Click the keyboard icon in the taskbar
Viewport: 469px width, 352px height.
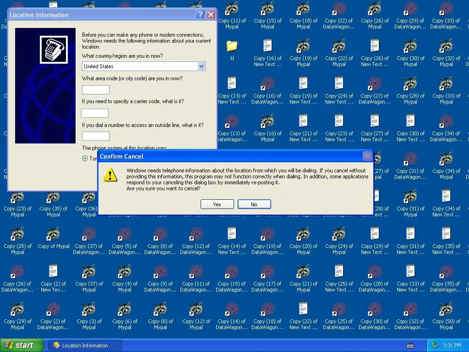410,346
